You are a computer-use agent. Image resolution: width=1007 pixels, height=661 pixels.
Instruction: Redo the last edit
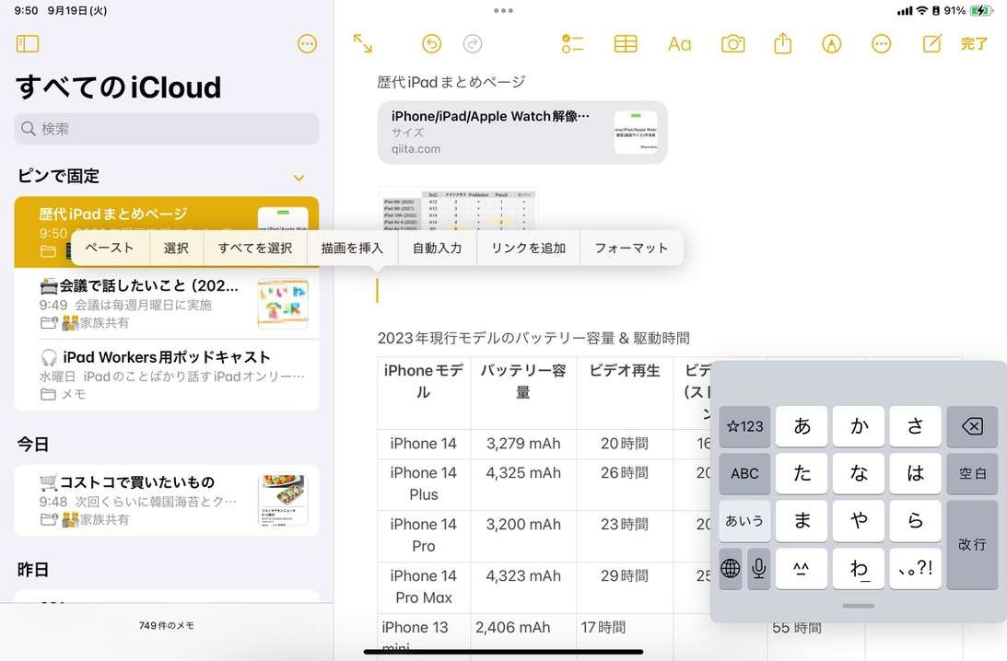pos(473,43)
